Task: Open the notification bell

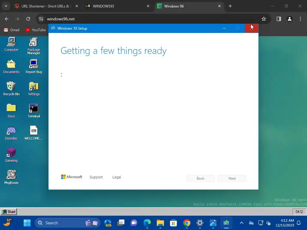Action: pos(299,223)
